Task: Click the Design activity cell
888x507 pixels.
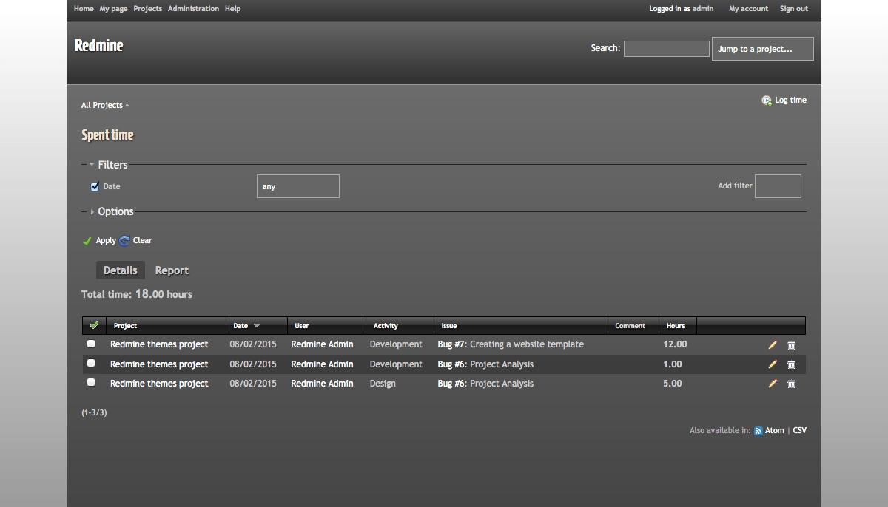Action: (x=383, y=384)
